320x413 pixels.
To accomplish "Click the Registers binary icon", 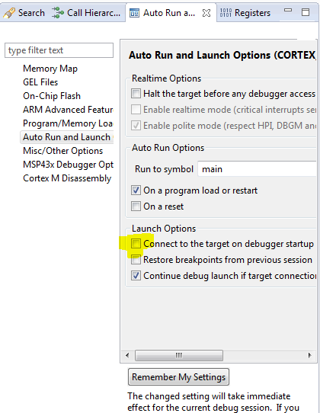I will click(226, 13).
